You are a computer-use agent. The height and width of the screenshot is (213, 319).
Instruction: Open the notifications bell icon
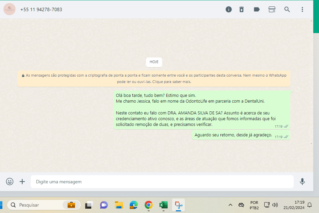pos(310,205)
